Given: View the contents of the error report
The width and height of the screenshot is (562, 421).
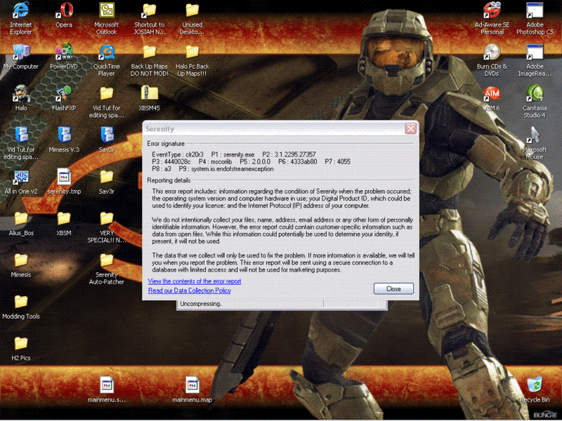Looking at the screenshot, I should point(195,281).
